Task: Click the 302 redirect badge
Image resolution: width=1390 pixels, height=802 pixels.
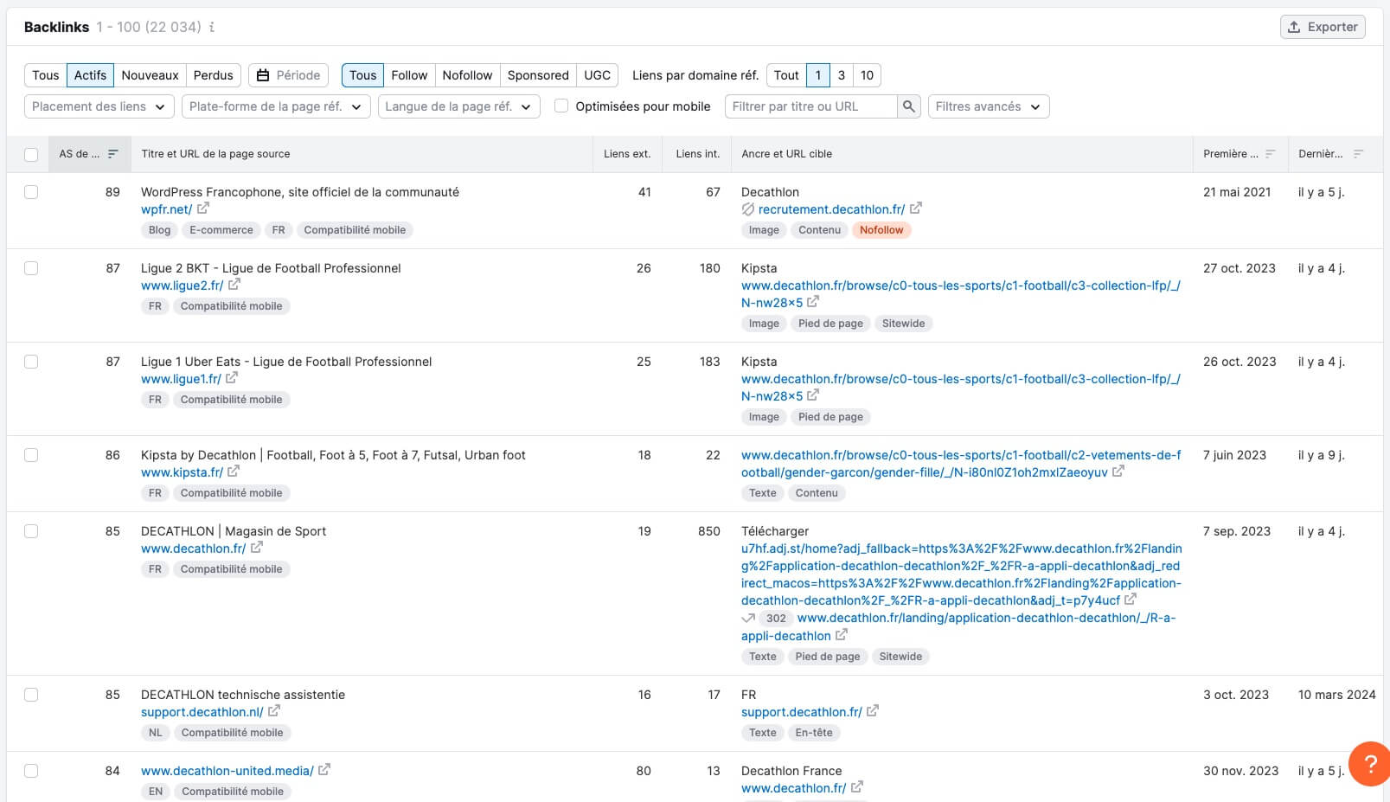Action: coord(776,619)
